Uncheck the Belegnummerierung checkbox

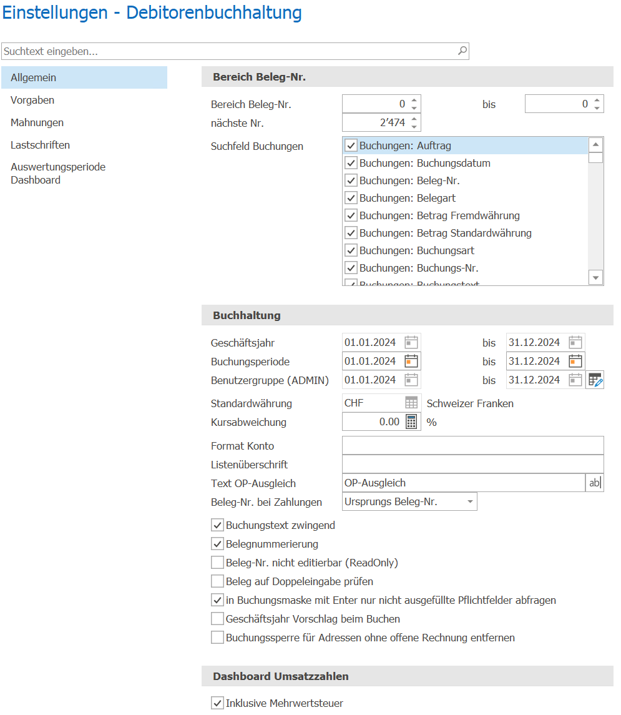pyautogui.click(x=217, y=544)
